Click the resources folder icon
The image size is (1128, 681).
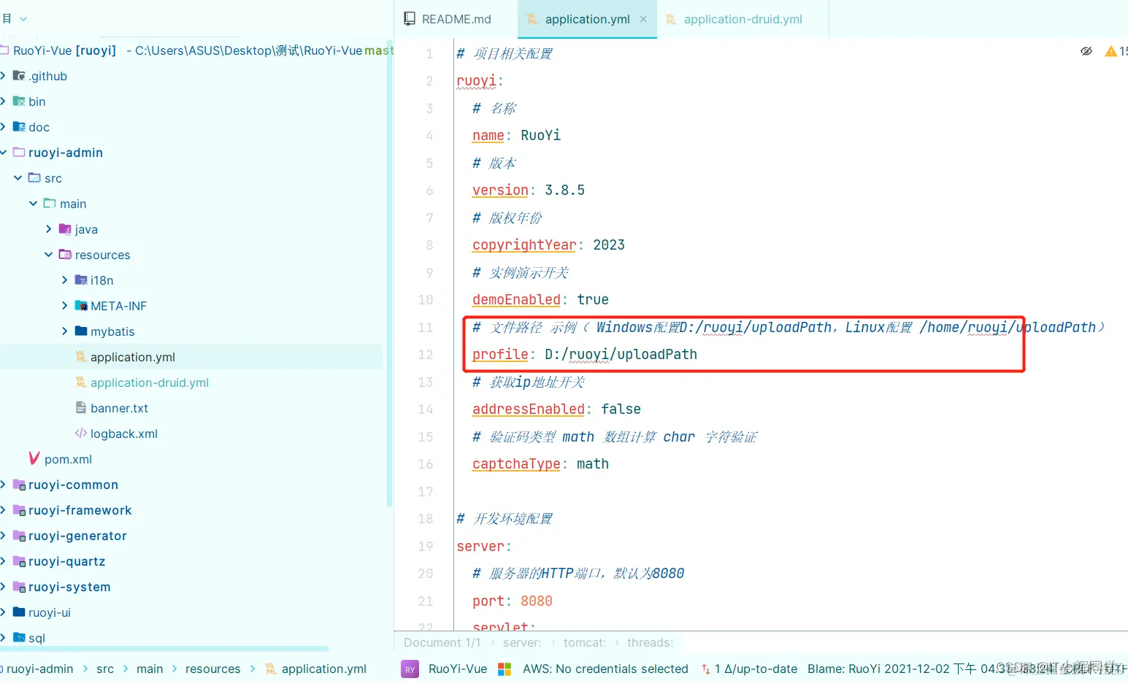(x=65, y=255)
